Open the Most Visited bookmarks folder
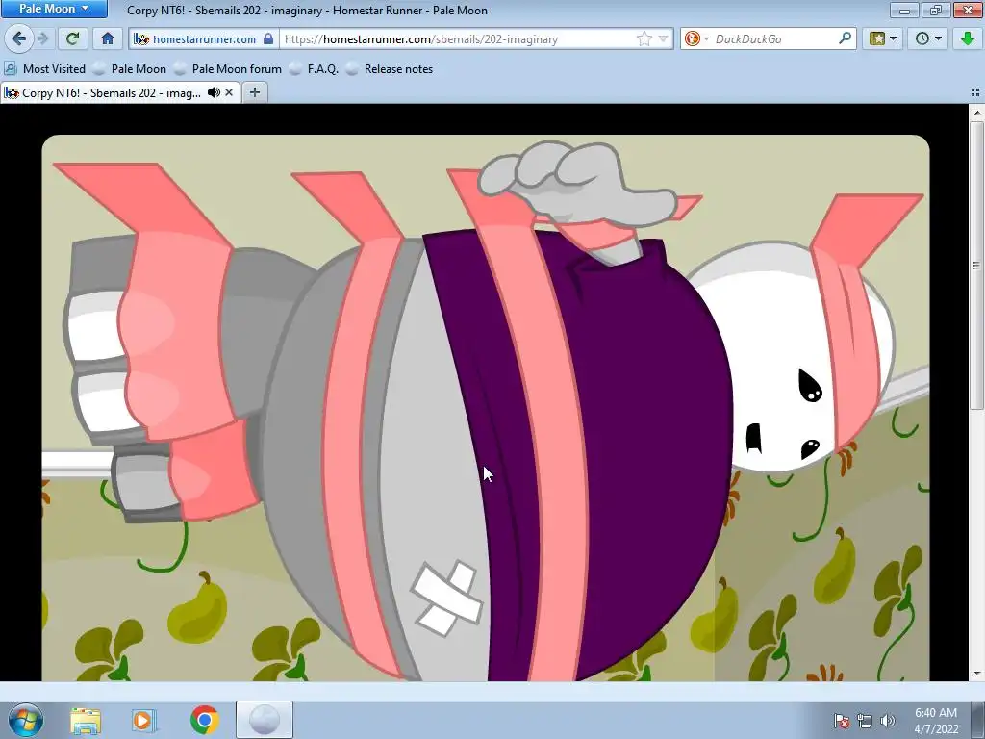Image resolution: width=985 pixels, height=739 pixels. pyautogui.click(x=44, y=69)
